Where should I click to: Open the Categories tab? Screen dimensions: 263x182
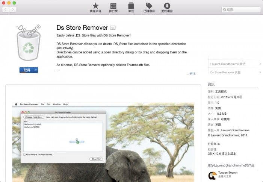[x=131, y=8]
